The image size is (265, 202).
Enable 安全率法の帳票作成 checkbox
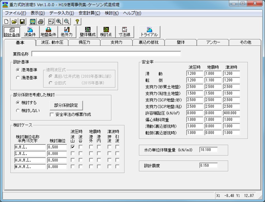pos(52,114)
